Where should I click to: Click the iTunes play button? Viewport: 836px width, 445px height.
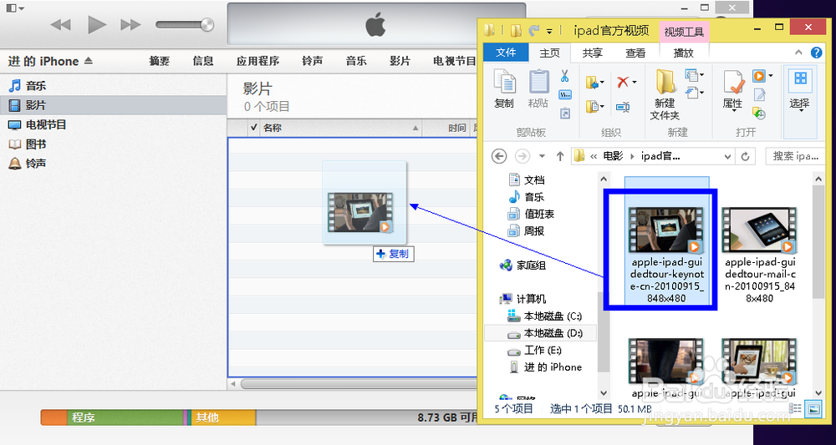(96, 24)
